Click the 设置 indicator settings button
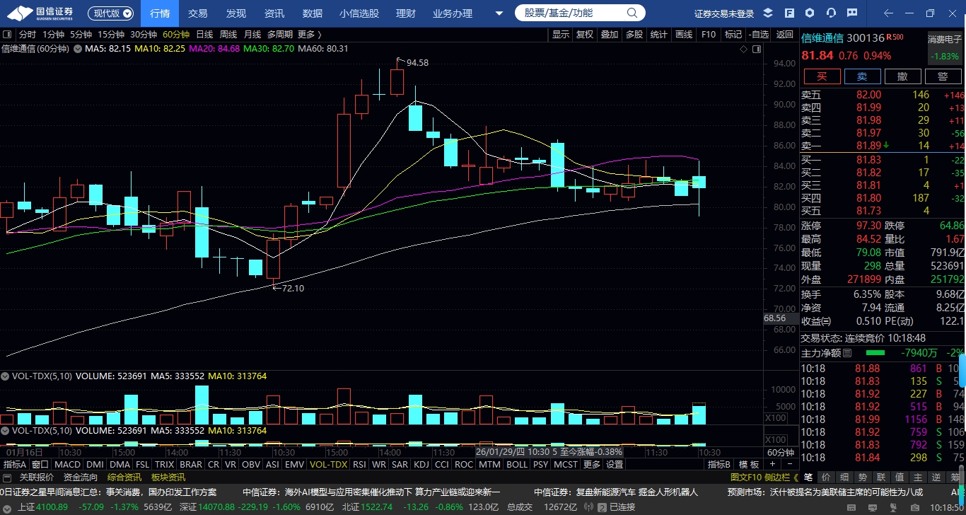This screenshot has width=966, height=515. pos(615,465)
